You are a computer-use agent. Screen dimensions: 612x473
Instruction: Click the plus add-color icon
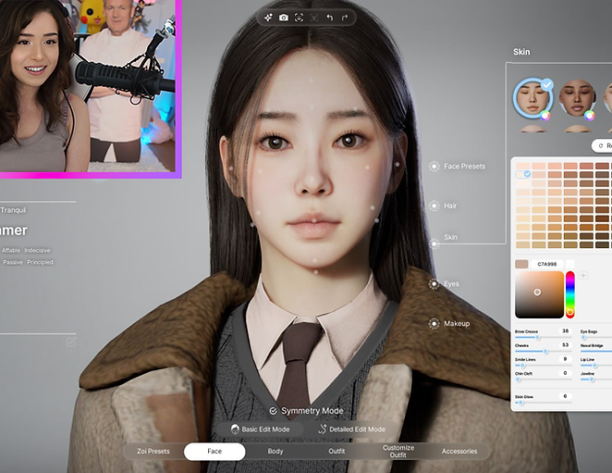click(x=583, y=276)
